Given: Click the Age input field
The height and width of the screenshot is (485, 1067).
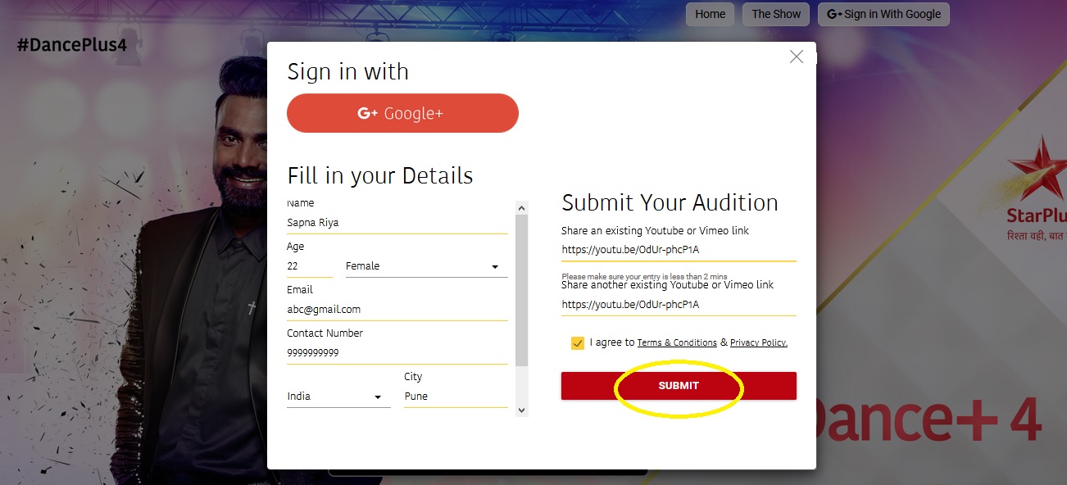Looking at the screenshot, I should pyautogui.click(x=309, y=266).
